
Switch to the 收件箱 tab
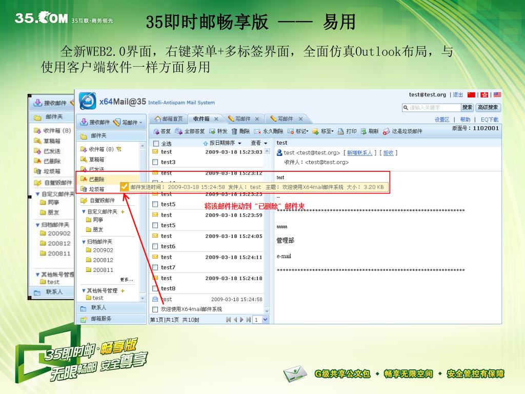click(201, 119)
